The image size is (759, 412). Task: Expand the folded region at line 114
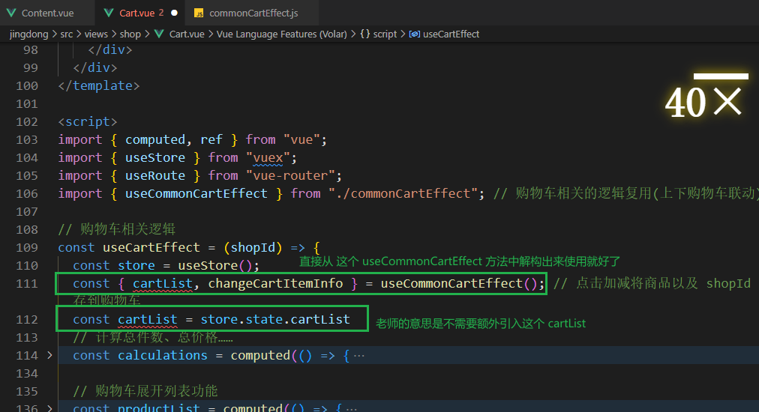point(49,355)
